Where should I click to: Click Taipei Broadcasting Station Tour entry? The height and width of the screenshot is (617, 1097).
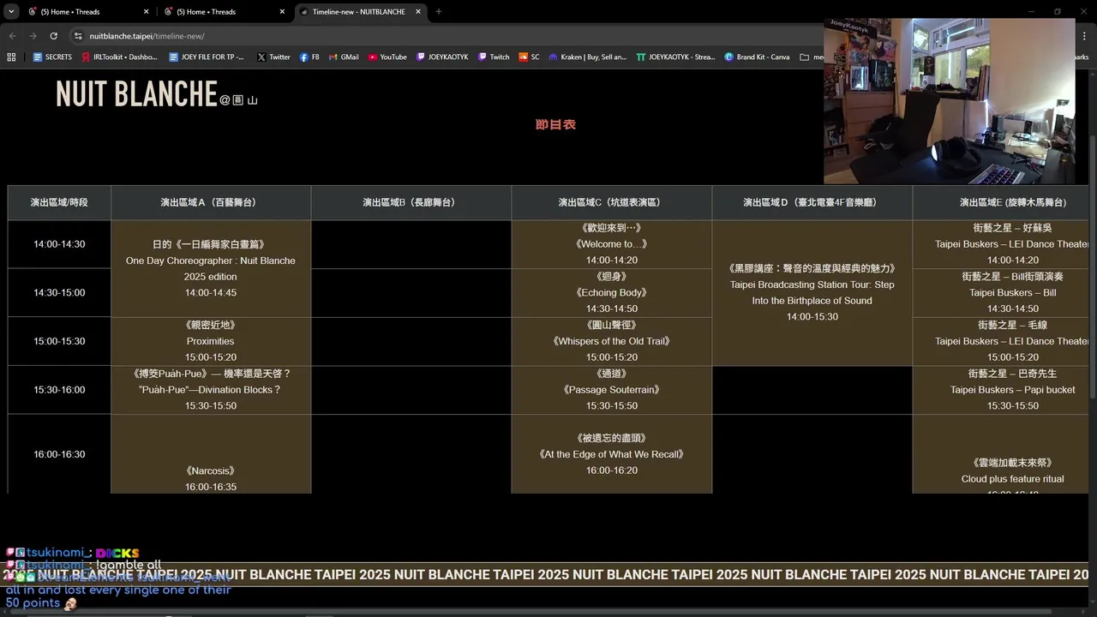812,292
